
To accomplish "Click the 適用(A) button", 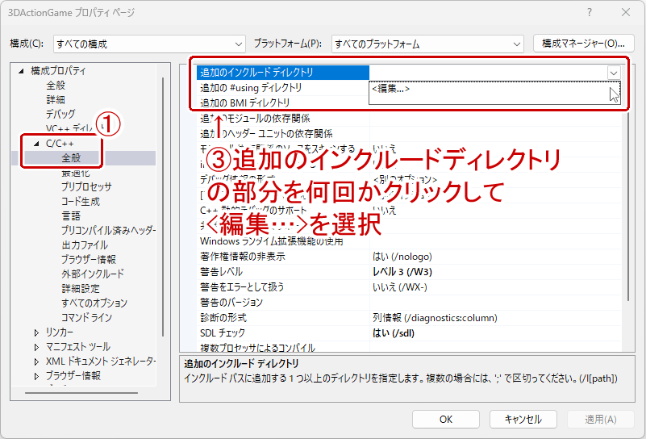I will [601, 419].
